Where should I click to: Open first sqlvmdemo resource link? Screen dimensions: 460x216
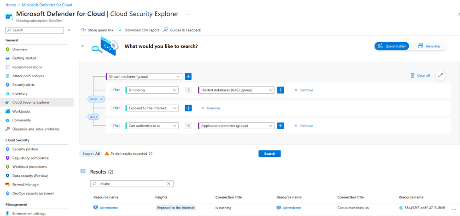[109, 208]
